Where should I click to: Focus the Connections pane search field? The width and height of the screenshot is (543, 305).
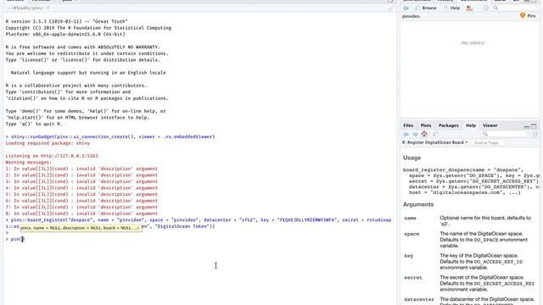(x=514, y=8)
